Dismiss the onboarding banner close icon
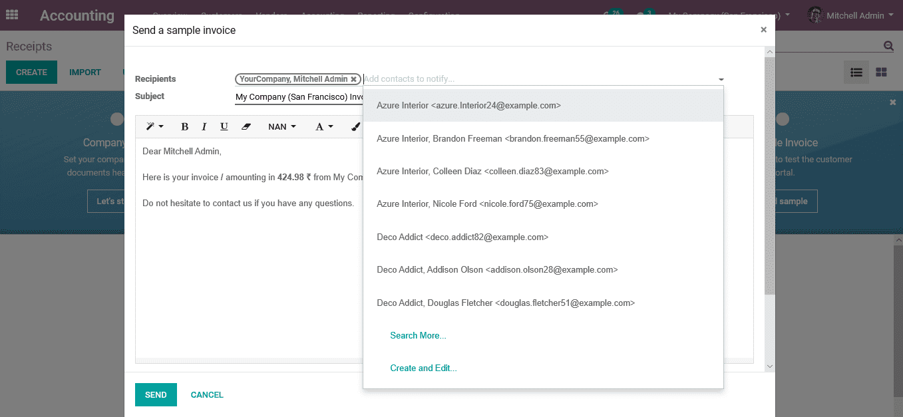The height and width of the screenshot is (417, 903). click(x=893, y=102)
